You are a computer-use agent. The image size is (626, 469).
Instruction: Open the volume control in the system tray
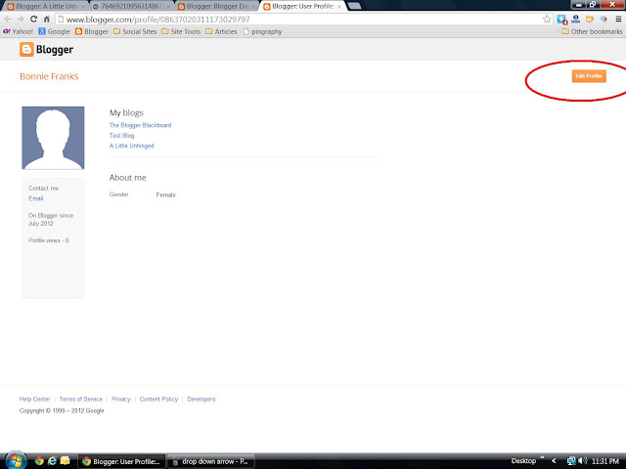coord(582,461)
